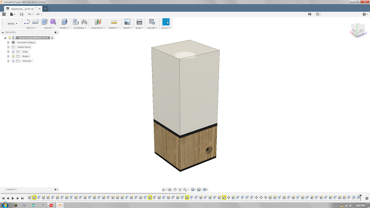Select the Stop Sketch rectangle icon
The width and height of the screenshot is (370, 208).
pyautogui.click(x=35, y=22)
